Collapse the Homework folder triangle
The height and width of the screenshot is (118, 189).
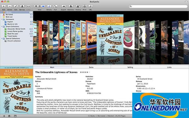[2, 19]
